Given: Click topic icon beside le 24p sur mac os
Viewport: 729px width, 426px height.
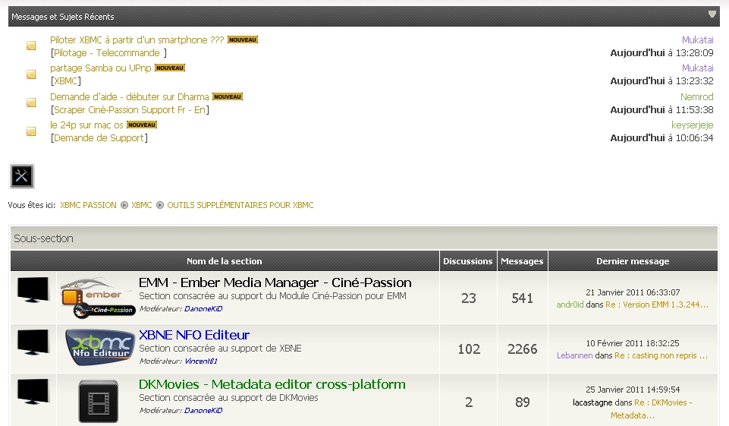Looking at the screenshot, I should 31,131.
